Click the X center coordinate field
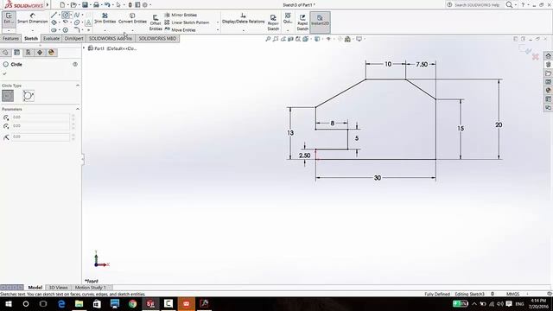553x311 pixels. click(x=41, y=117)
